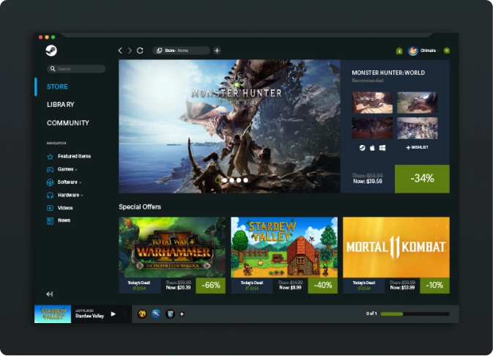Screen dimensions: 493x356
Task: Open the green chat bubble icon
Action: (x=446, y=51)
